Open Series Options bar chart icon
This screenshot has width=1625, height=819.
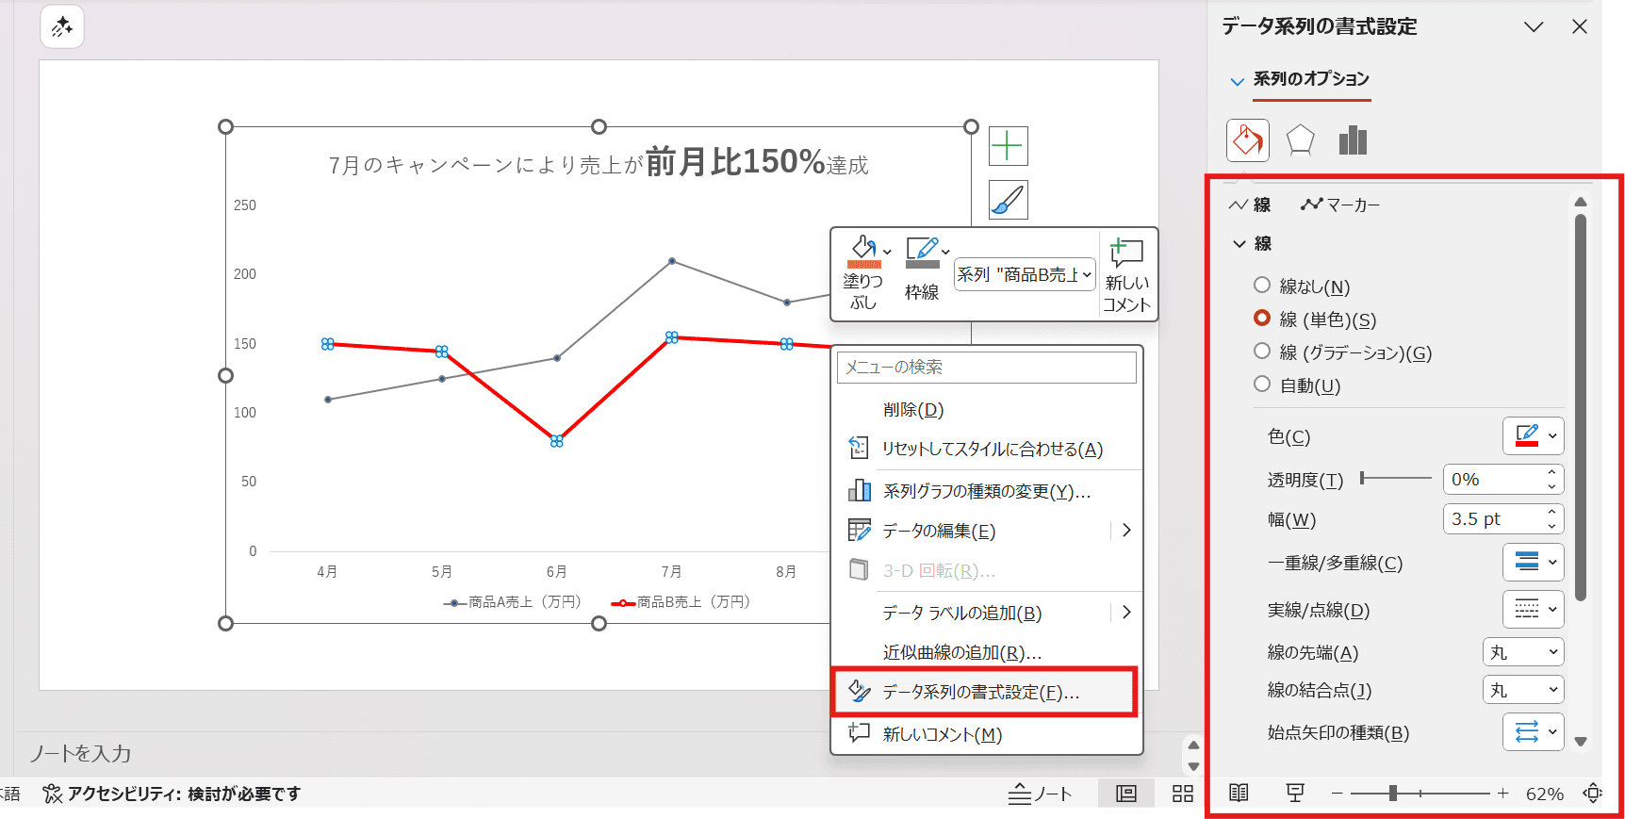click(x=1353, y=140)
